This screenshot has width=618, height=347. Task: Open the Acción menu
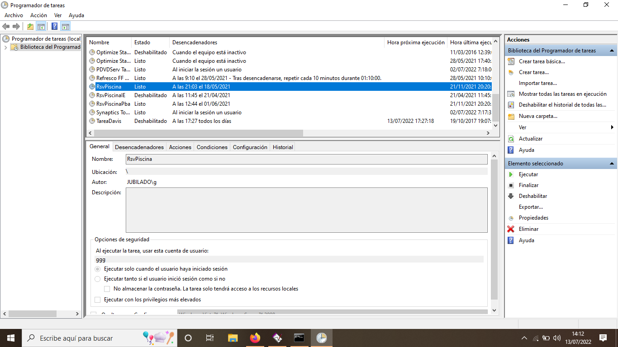tap(38, 15)
